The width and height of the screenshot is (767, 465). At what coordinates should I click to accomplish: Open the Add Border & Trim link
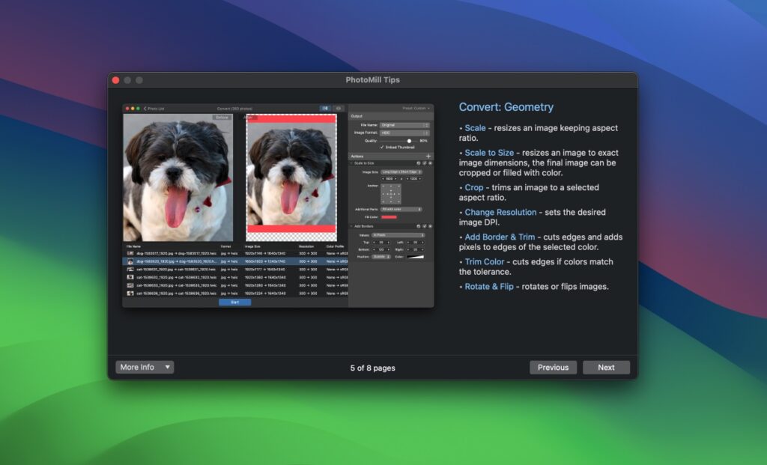tap(500, 237)
